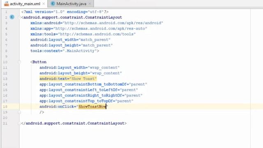Click the xmlns:tools namespace line

[x=83, y=34]
